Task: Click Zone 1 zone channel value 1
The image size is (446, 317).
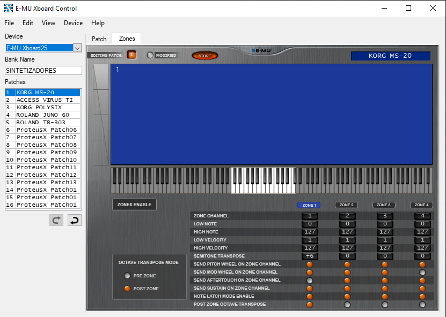Action: pyautogui.click(x=310, y=216)
